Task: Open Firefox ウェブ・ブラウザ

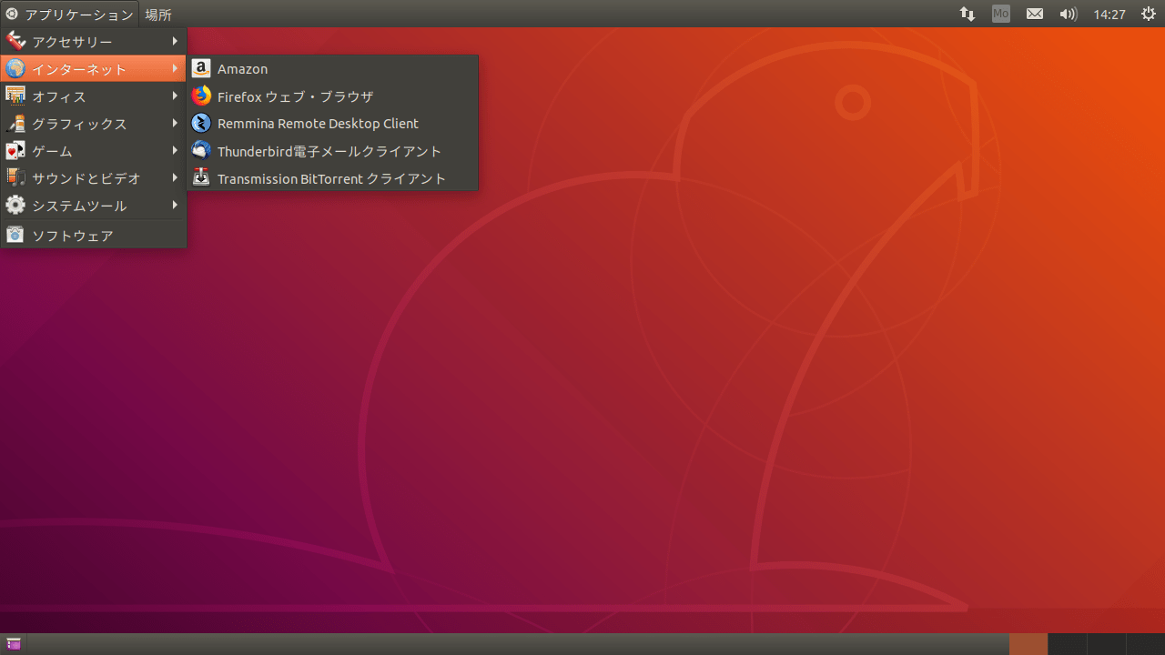Action: point(332,96)
